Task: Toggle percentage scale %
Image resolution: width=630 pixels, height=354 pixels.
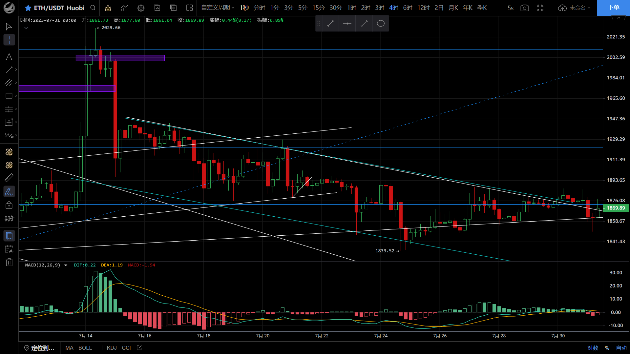Action: pyautogui.click(x=607, y=348)
